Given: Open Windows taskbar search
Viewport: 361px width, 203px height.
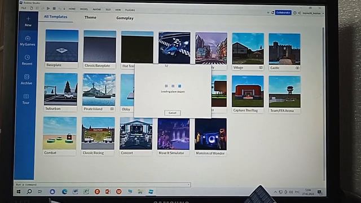Looking at the screenshot, I should click(x=29, y=191).
